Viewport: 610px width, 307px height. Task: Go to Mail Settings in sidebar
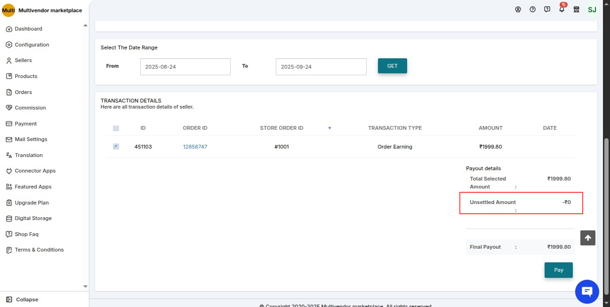click(x=30, y=139)
